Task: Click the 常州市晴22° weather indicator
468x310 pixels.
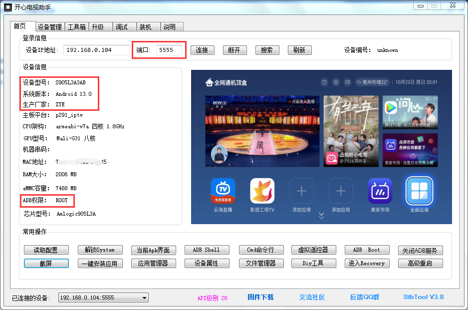Action: coord(372,82)
